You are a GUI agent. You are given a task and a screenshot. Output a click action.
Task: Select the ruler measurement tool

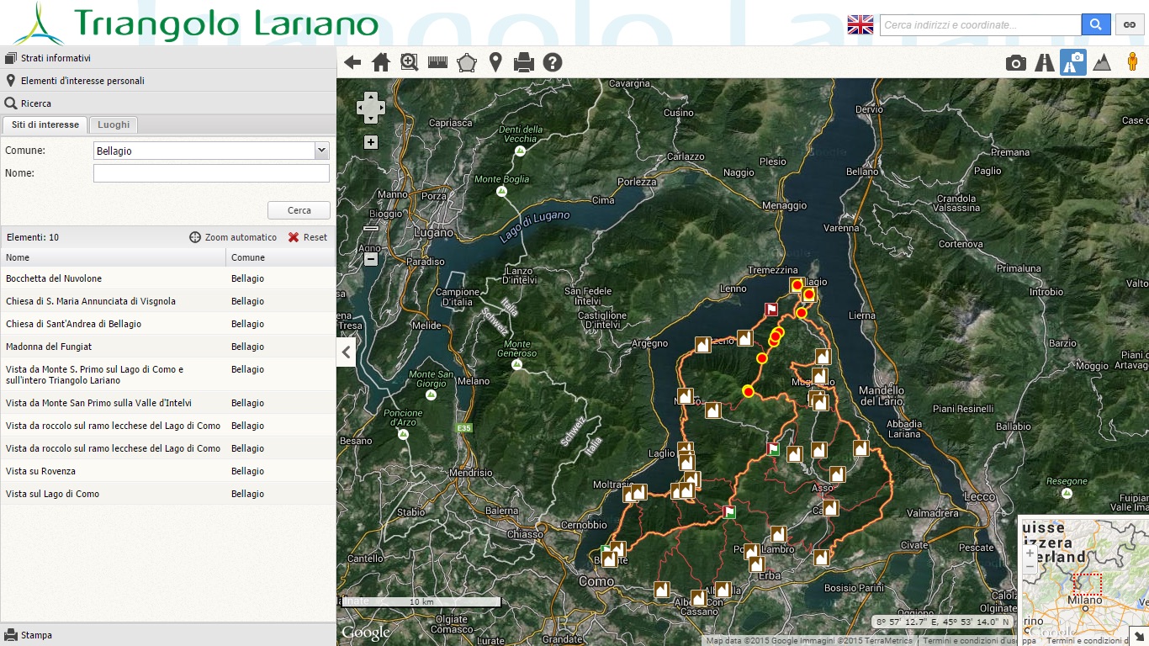[x=437, y=62]
